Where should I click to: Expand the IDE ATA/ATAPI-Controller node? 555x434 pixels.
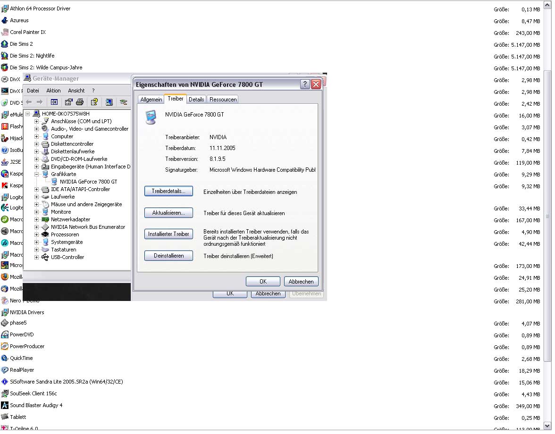[36, 190]
